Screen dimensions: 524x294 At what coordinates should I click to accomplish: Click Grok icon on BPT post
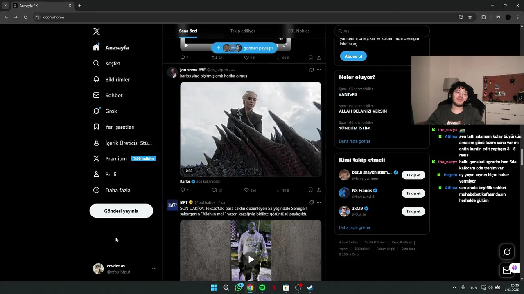[312, 202]
